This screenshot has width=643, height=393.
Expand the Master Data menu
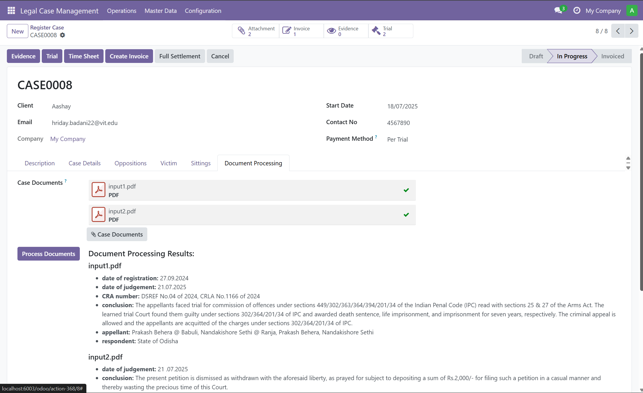pos(160,11)
